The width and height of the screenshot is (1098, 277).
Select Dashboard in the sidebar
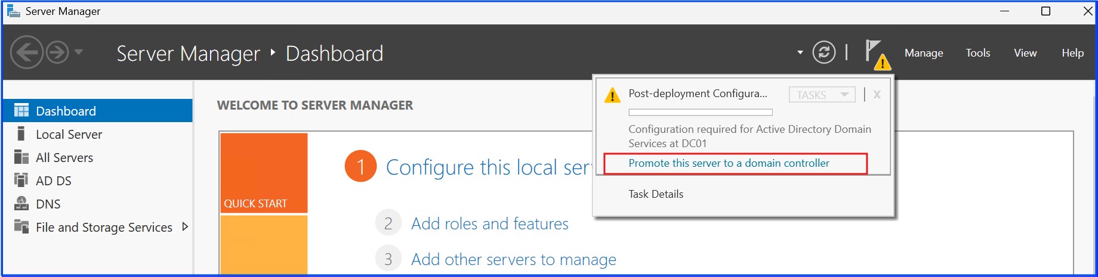pos(98,111)
